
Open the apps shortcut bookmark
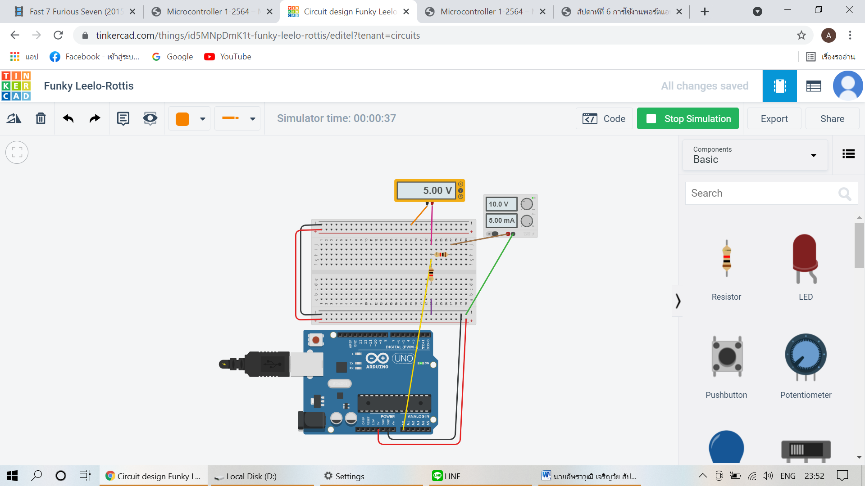(x=24, y=57)
